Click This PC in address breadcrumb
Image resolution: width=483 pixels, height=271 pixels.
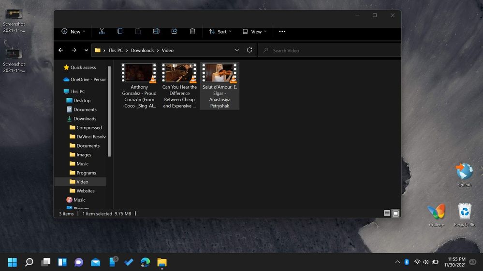pos(116,50)
